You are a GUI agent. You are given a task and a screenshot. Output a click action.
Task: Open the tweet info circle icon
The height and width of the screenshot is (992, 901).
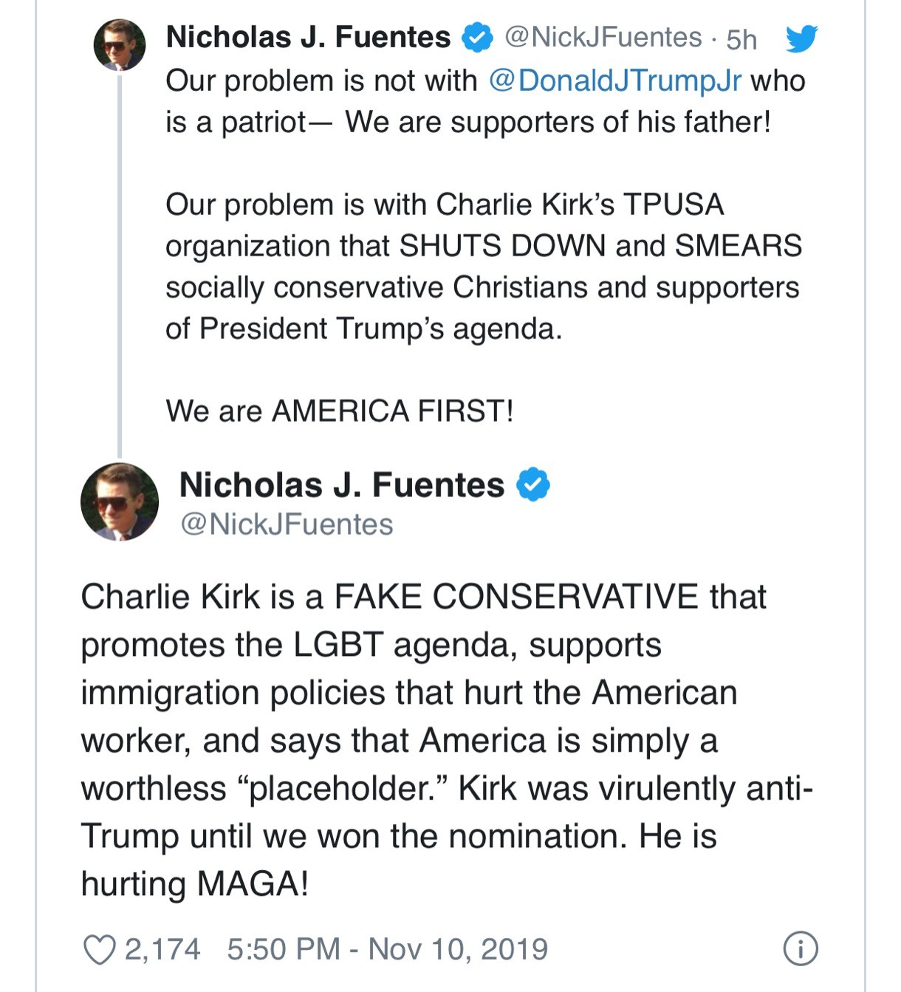800,949
